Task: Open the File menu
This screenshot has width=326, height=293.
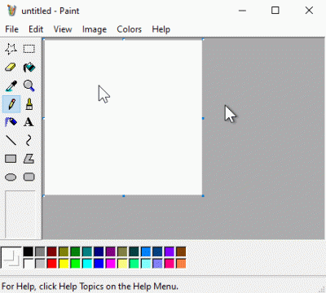Action: (11, 29)
